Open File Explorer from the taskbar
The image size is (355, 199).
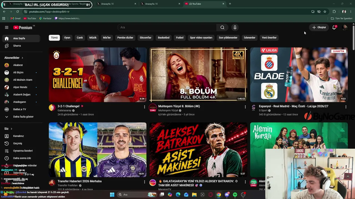(x=194, y=195)
